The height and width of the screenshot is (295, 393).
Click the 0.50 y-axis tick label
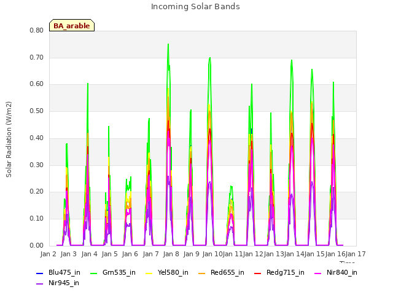[x=37, y=111]
